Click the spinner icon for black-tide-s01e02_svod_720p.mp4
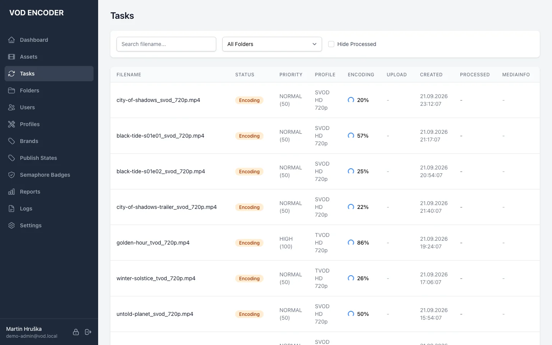This screenshot has height=345, width=552. (351, 171)
